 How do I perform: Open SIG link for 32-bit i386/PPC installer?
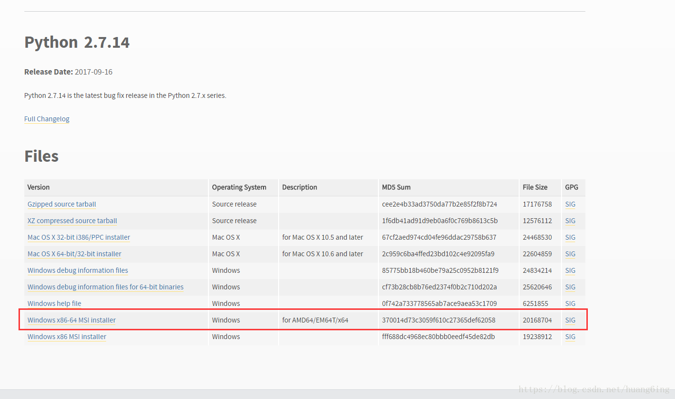tap(570, 237)
